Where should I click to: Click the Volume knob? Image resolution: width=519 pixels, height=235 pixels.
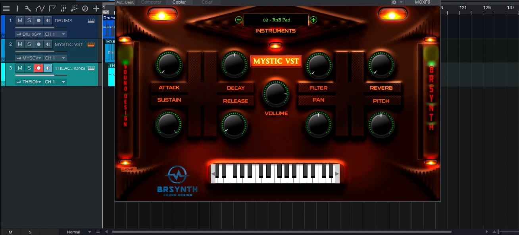(276, 94)
